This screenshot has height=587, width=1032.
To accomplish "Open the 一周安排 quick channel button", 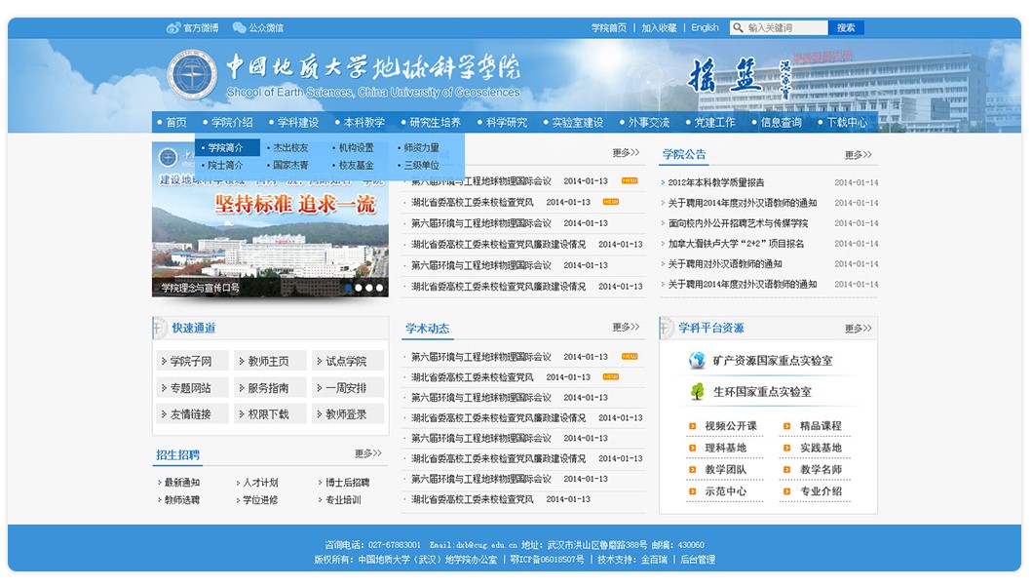I will [x=348, y=388].
